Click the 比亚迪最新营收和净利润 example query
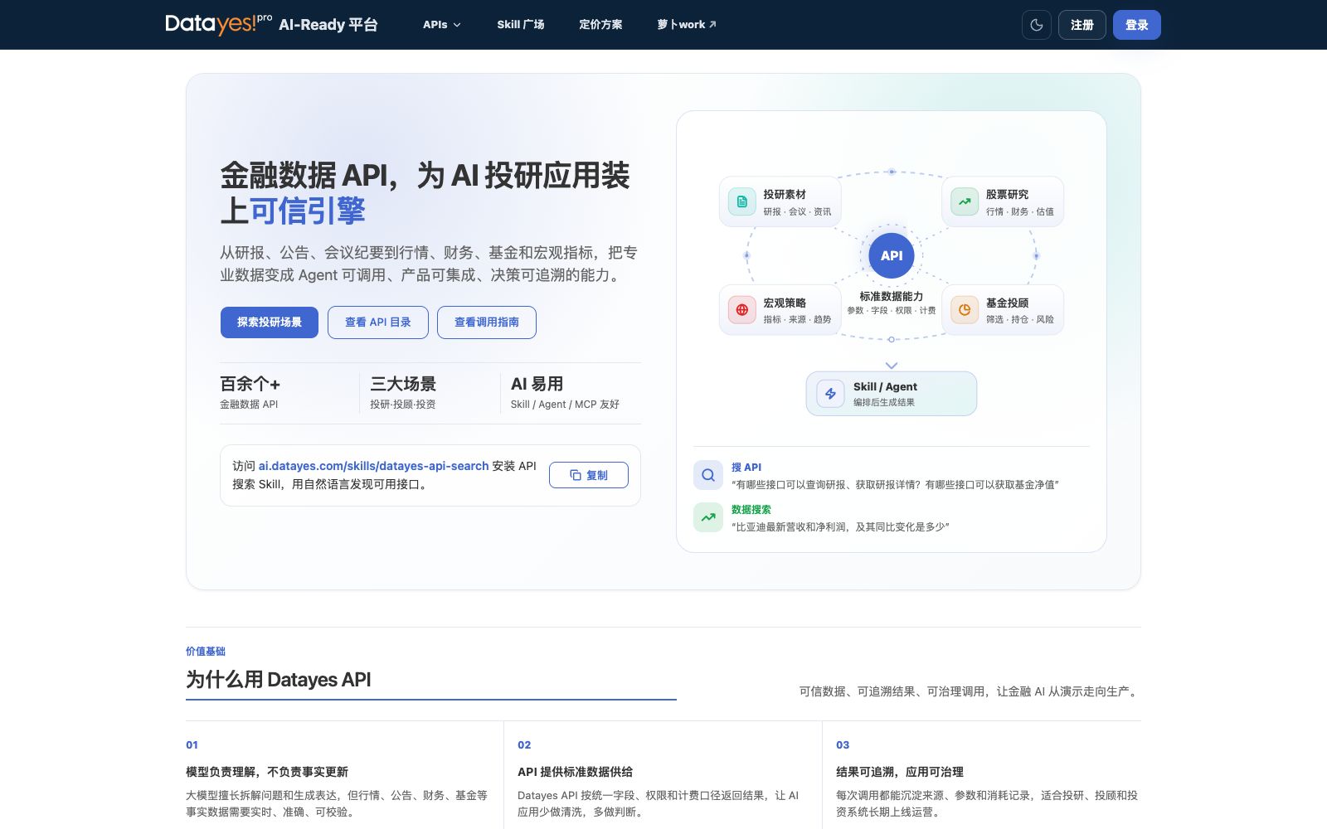The image size is (1327, 829). tap(840, 526)
